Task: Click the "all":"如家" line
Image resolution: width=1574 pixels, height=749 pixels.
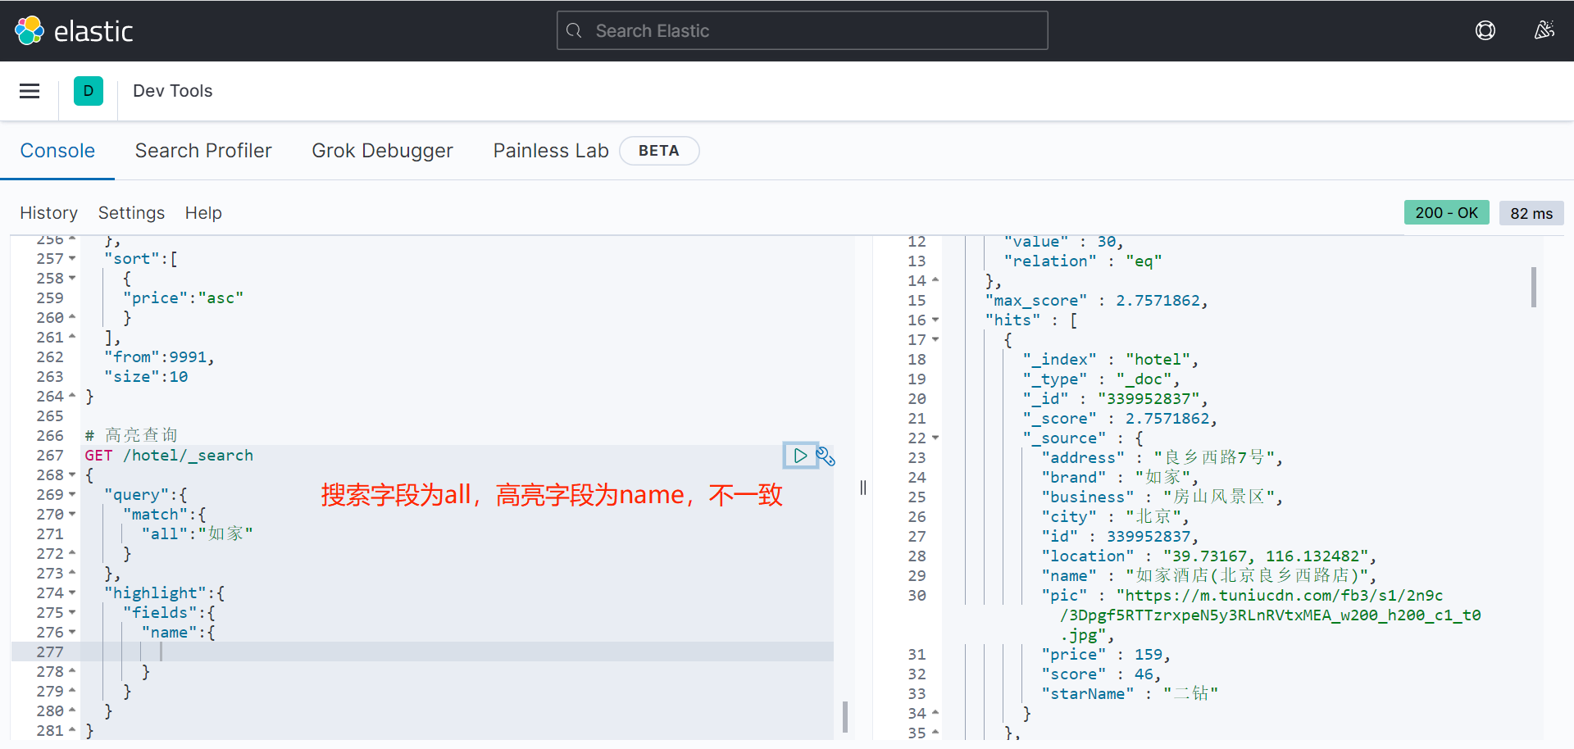Action: tap(197, 534)
